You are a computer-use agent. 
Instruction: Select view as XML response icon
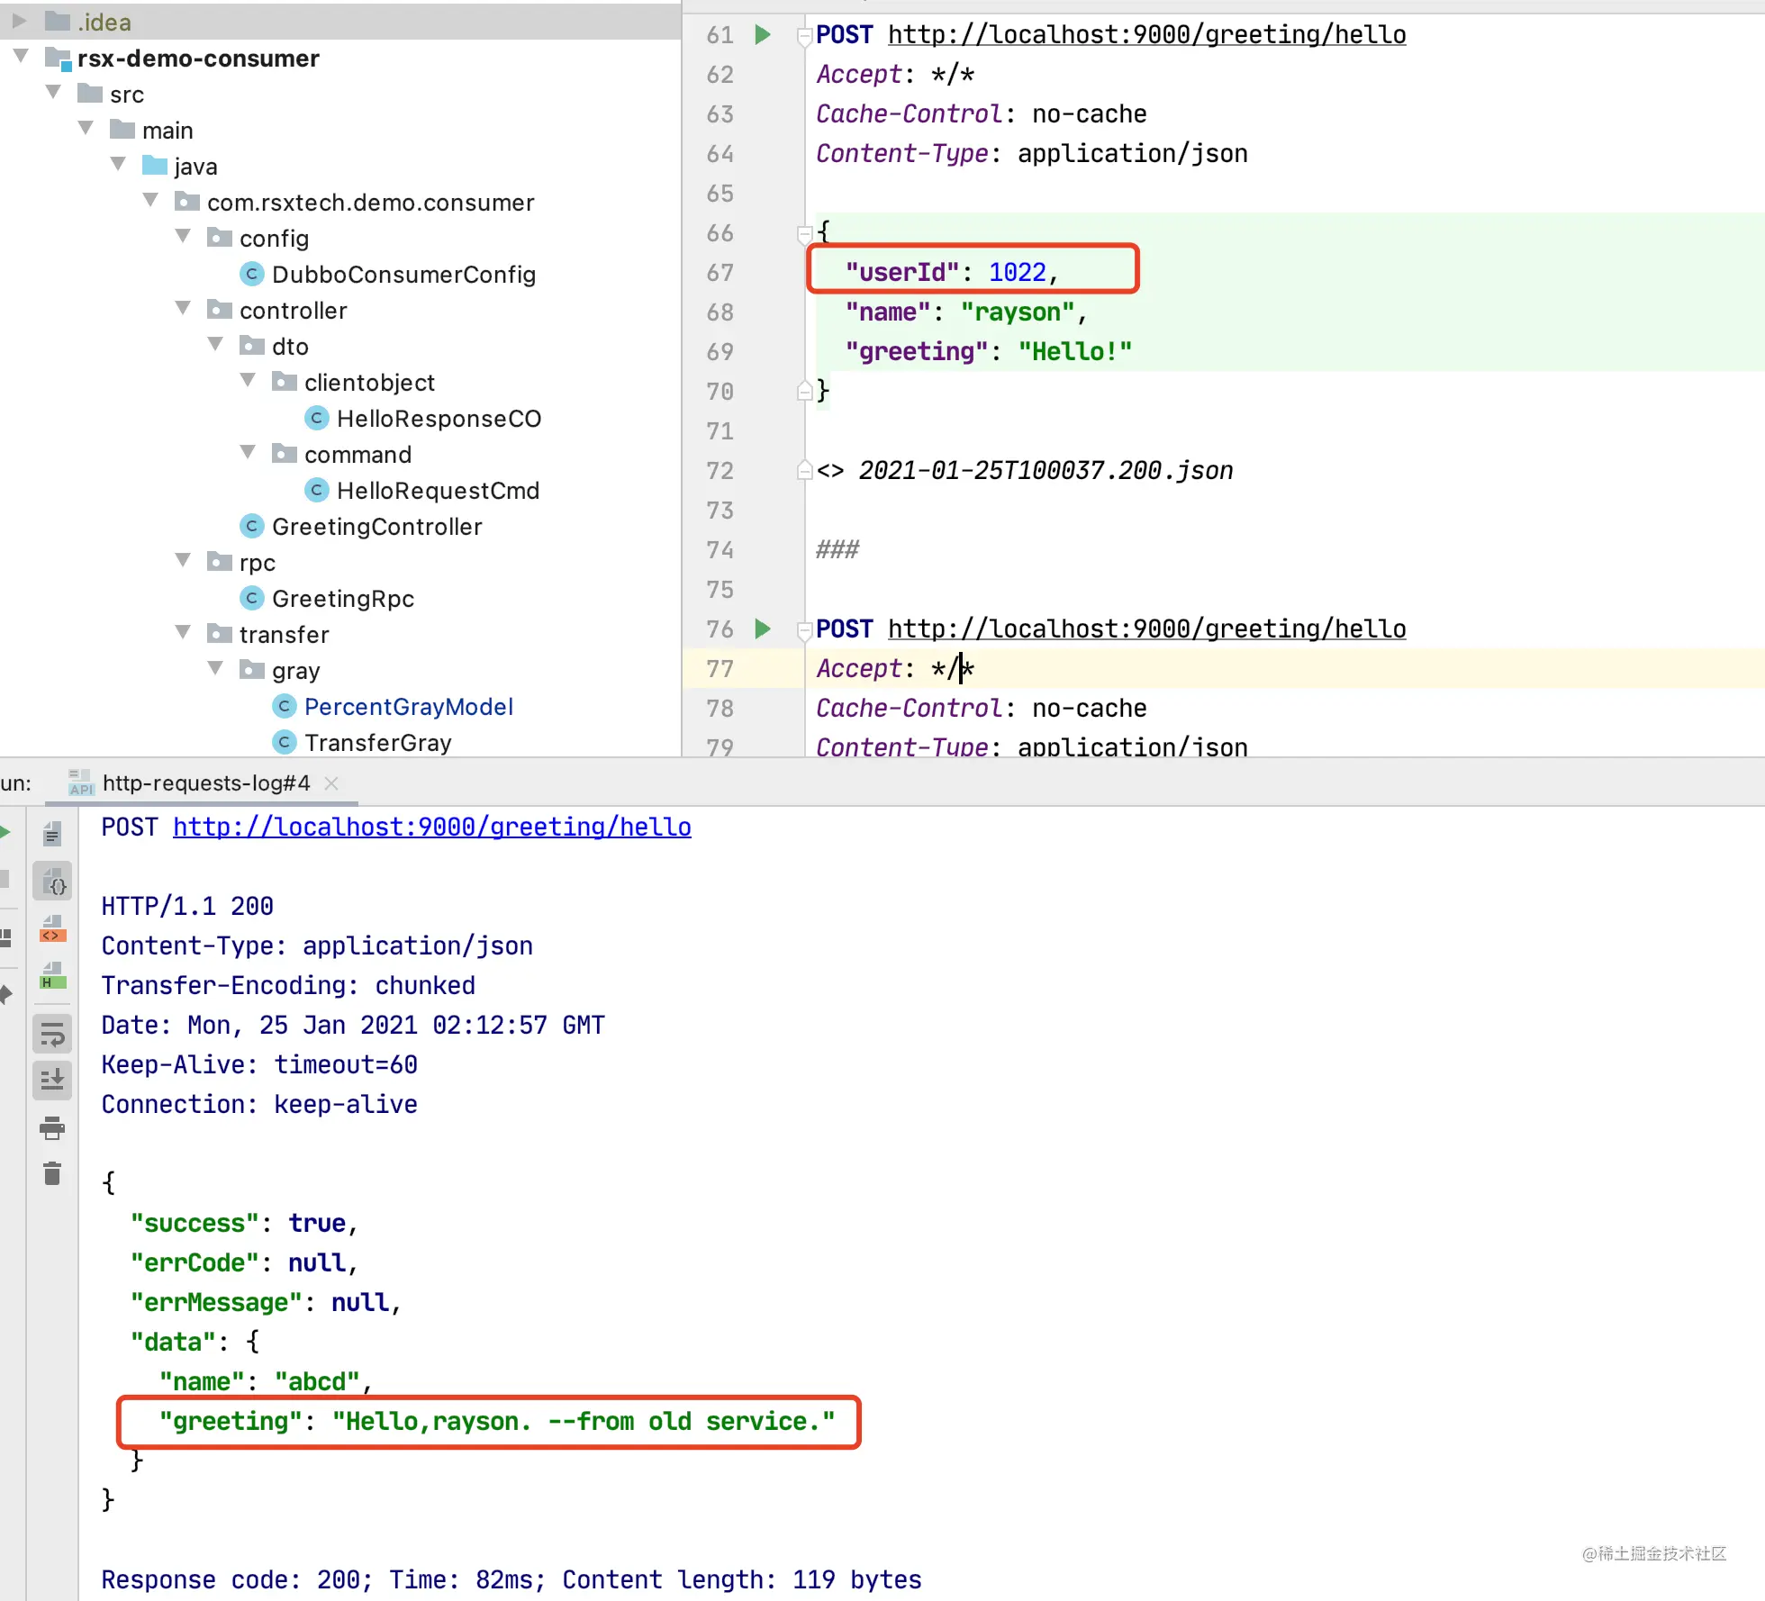pos(53,930)
